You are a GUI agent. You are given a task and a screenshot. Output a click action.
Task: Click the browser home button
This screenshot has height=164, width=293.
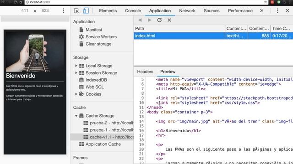(x=21, y=2)
